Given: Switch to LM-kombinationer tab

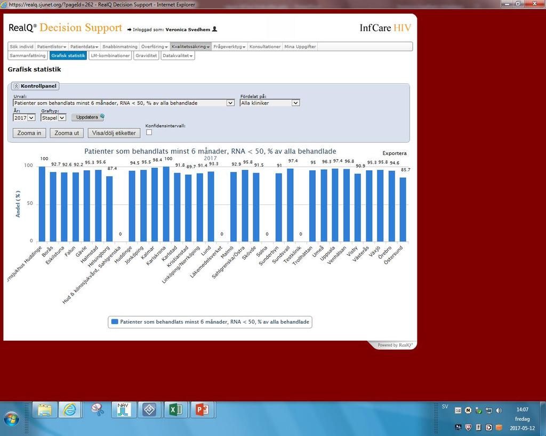Looking at the screenshot, I should [110, 55].
